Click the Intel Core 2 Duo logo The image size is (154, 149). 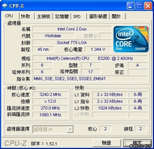(131, 39)
